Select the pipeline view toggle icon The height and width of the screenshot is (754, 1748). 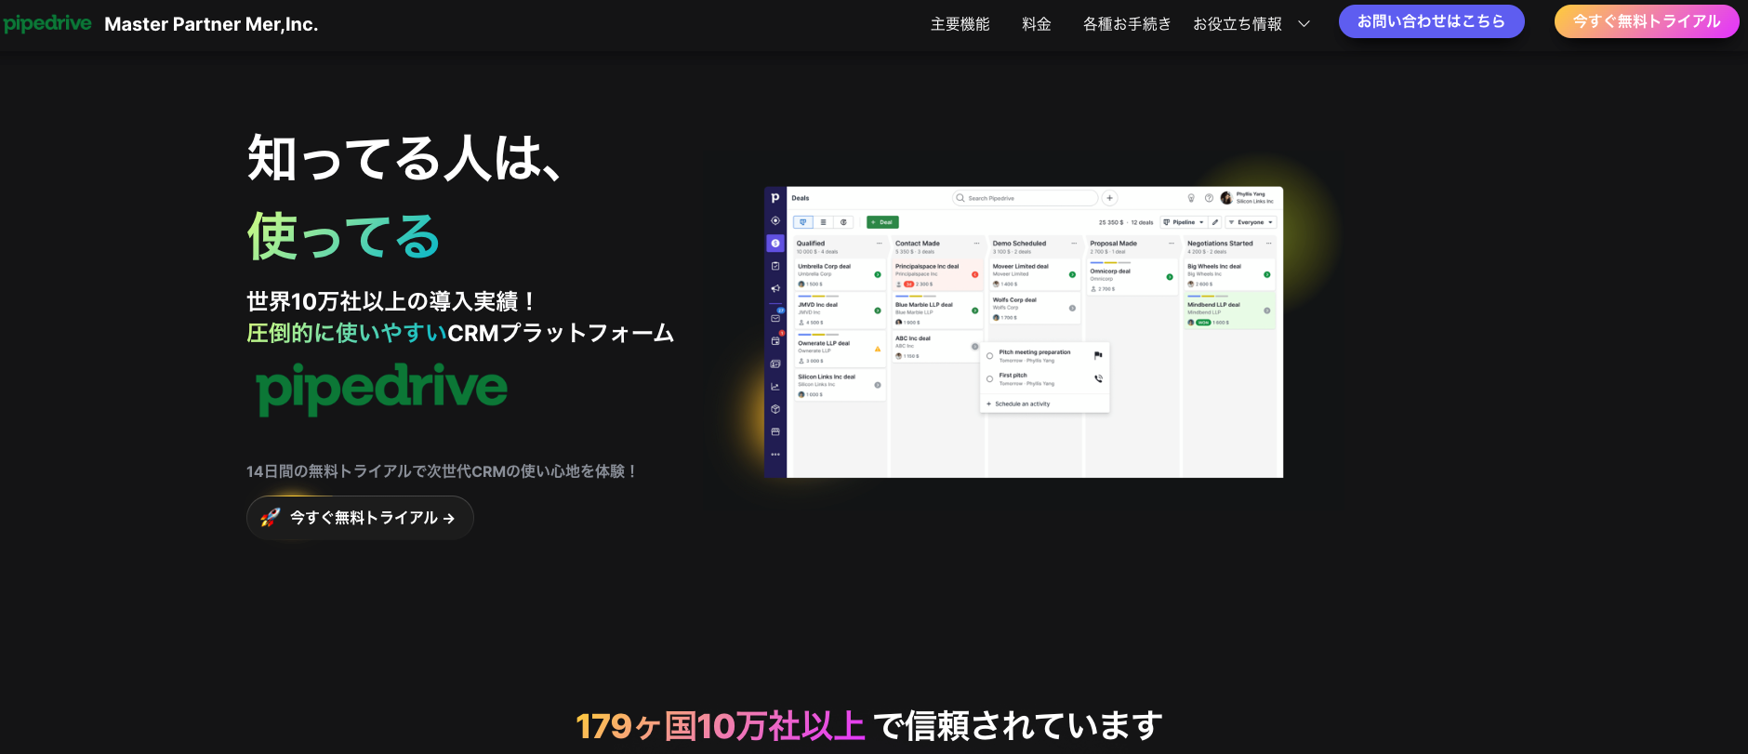[x=803, y=222]
